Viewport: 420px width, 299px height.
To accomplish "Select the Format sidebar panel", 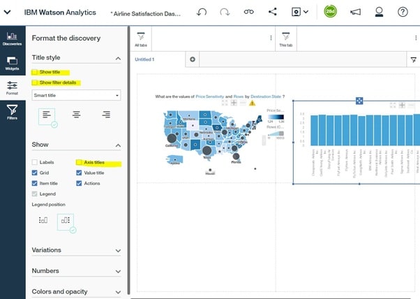I will pyautogui.click(x=13, y=88).
